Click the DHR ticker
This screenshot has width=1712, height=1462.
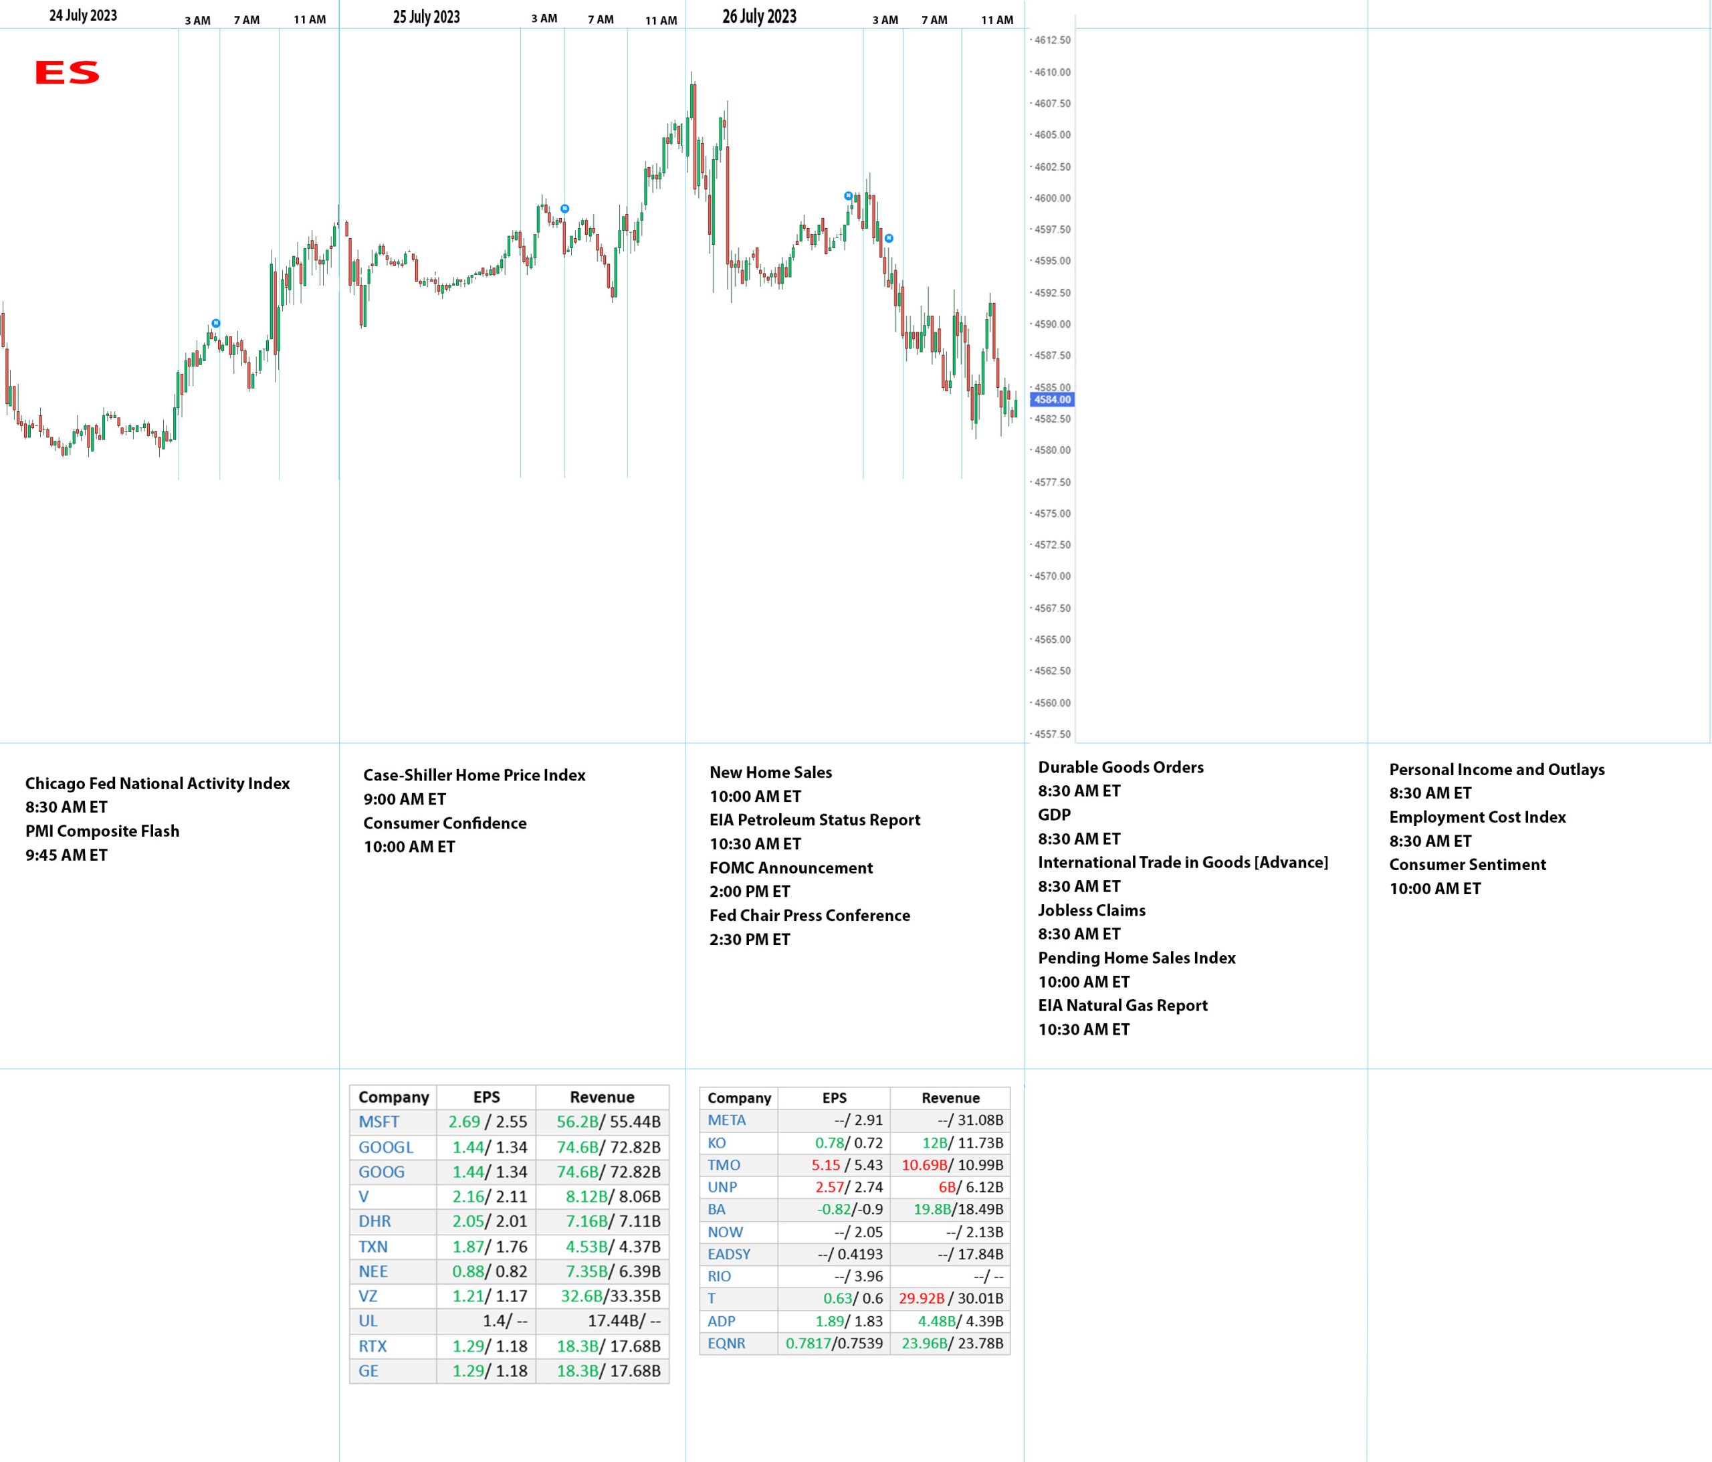(374, 1221)
